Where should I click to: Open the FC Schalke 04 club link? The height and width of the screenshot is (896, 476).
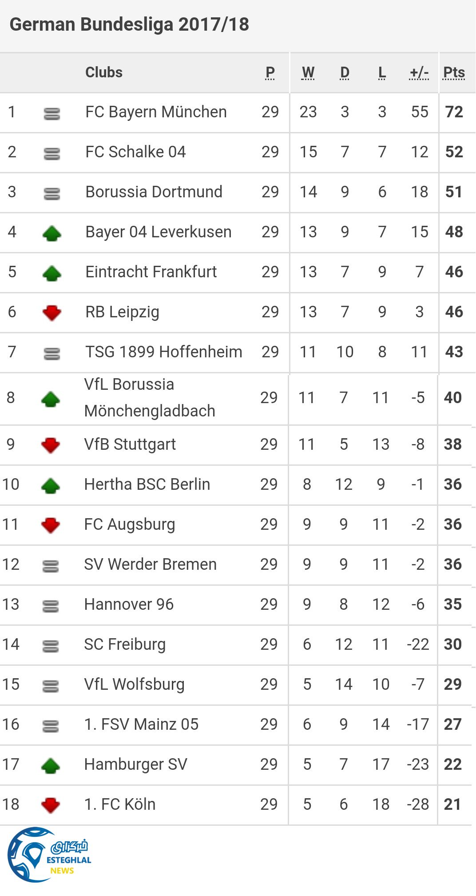135,152
